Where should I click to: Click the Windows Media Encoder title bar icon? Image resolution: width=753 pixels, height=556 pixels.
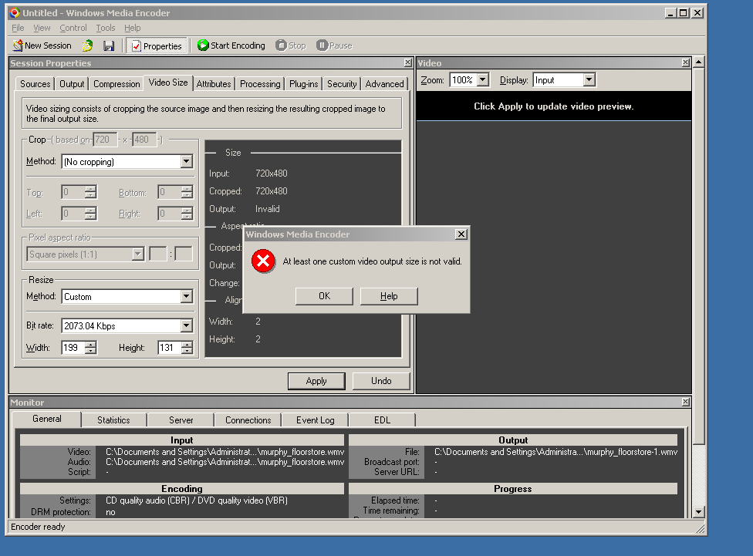pos(15,13)
